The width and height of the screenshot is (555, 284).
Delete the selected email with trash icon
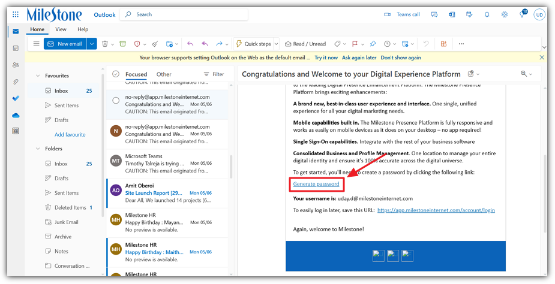[105, 44]
